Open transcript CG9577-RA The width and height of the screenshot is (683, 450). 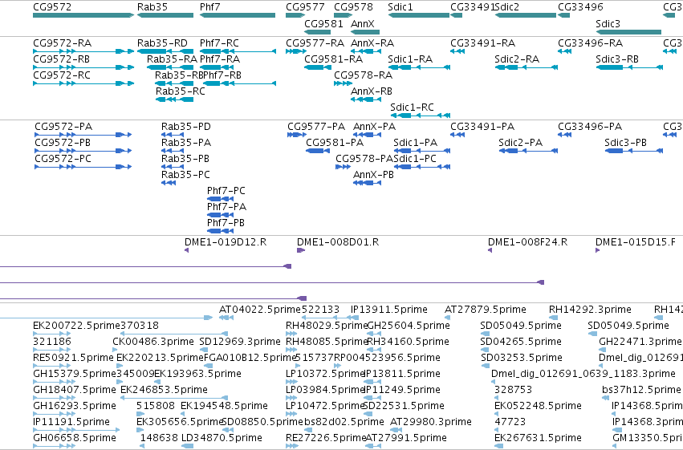click(x=315, y=43)
